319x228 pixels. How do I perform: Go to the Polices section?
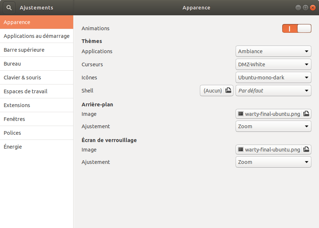tap(36, 133)
